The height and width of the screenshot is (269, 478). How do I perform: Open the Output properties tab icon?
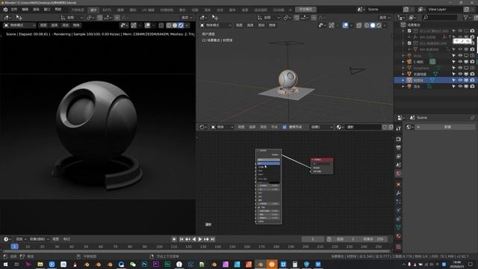pos(398,148)
